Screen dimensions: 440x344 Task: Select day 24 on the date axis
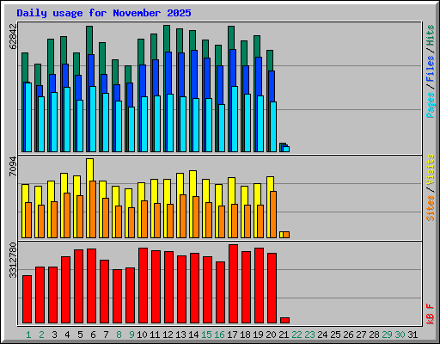pyautogui.click(x=322, y=335)
